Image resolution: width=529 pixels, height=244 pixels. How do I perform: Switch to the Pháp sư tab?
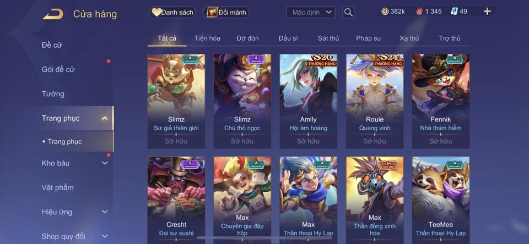[369, 38]
